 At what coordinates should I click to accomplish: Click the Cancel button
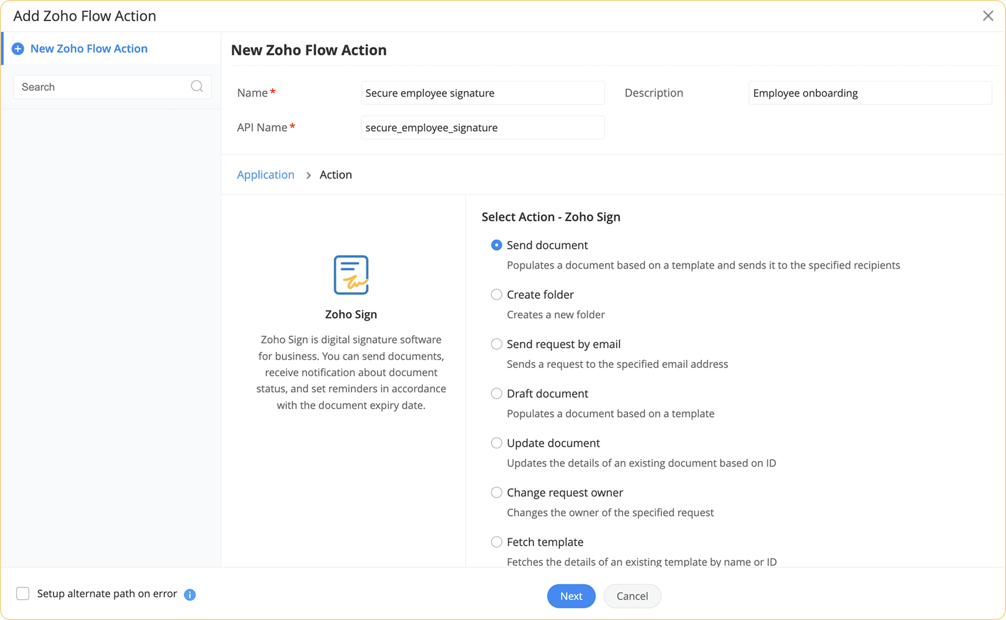click(632, 596)
